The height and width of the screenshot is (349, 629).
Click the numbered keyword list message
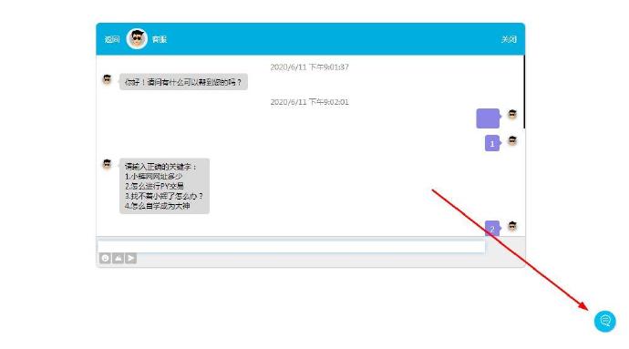[164, 186]
